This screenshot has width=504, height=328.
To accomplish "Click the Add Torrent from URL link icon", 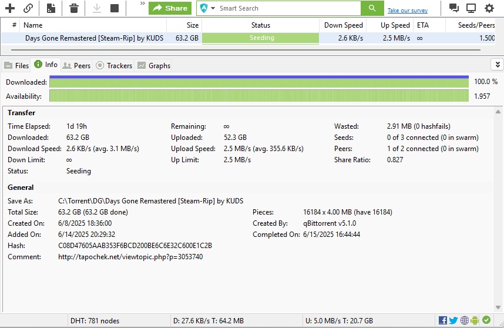I will [x=28, y=8].
